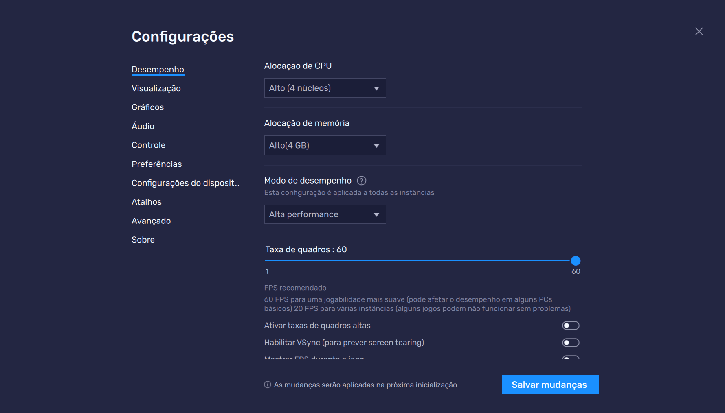Open the Alocação de memória dropdown

pos(325,145)
